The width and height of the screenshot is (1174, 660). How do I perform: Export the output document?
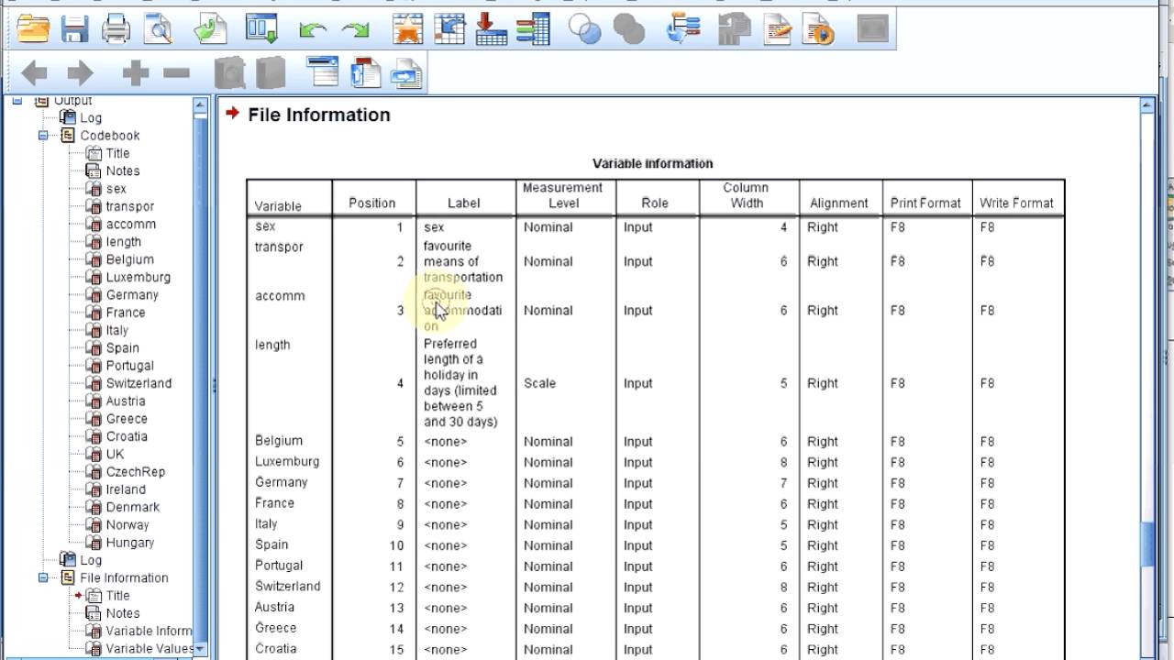(x=211, y=29)
